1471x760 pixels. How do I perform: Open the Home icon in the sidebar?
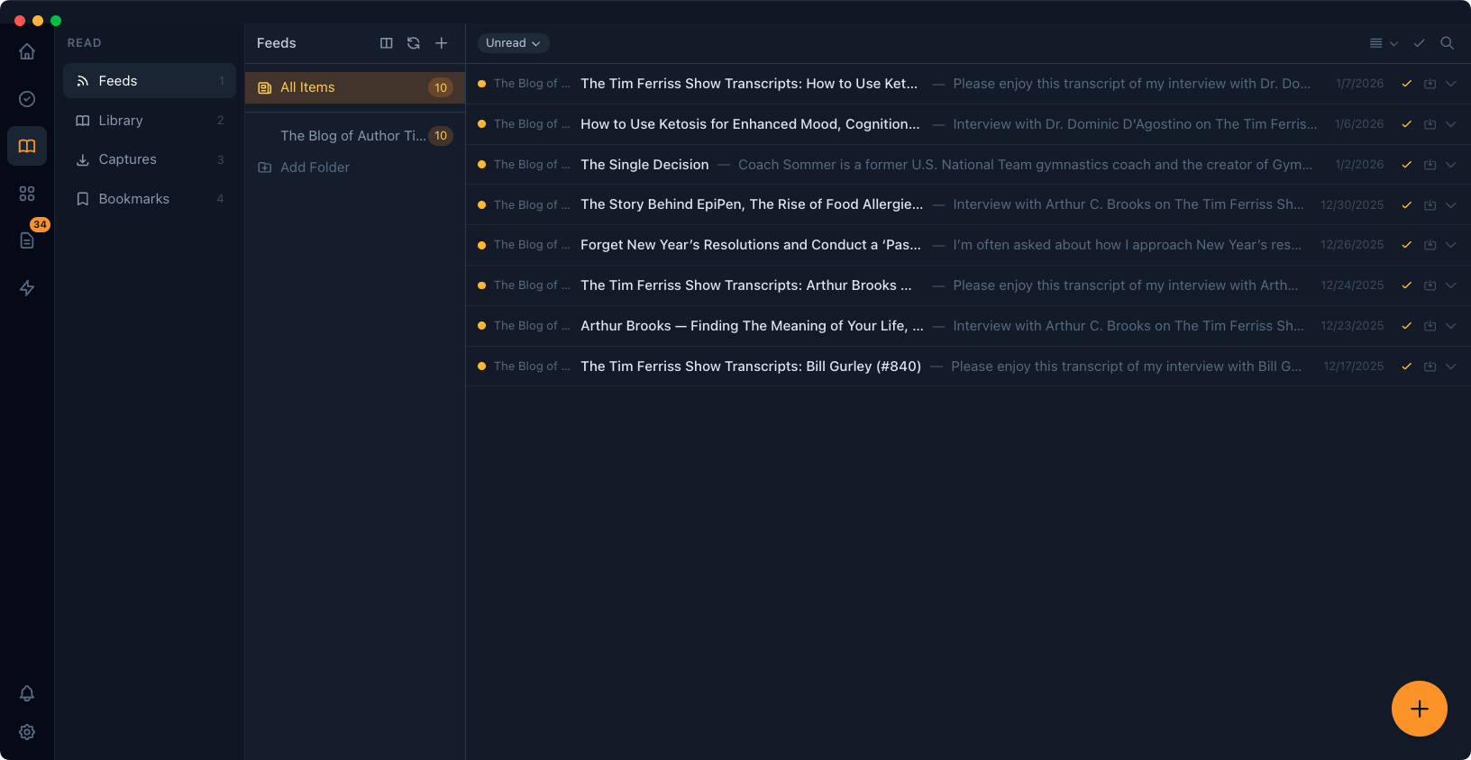click(x=27, y=51)
